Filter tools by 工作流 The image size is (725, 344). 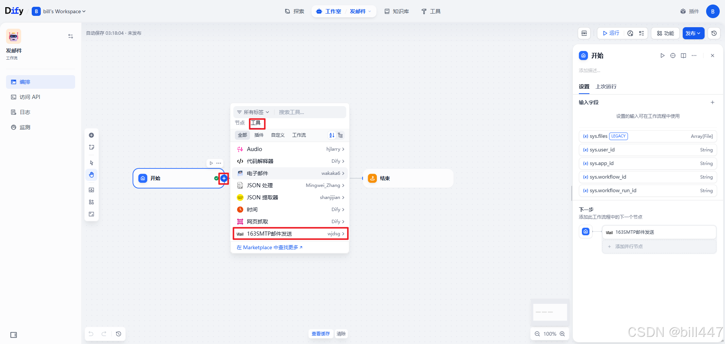pos(299,135)
